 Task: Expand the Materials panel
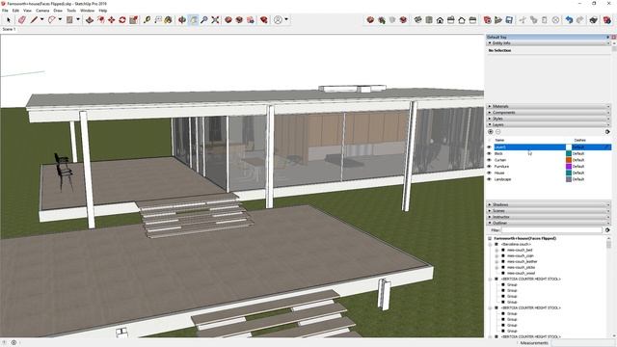tap(549, 106)
